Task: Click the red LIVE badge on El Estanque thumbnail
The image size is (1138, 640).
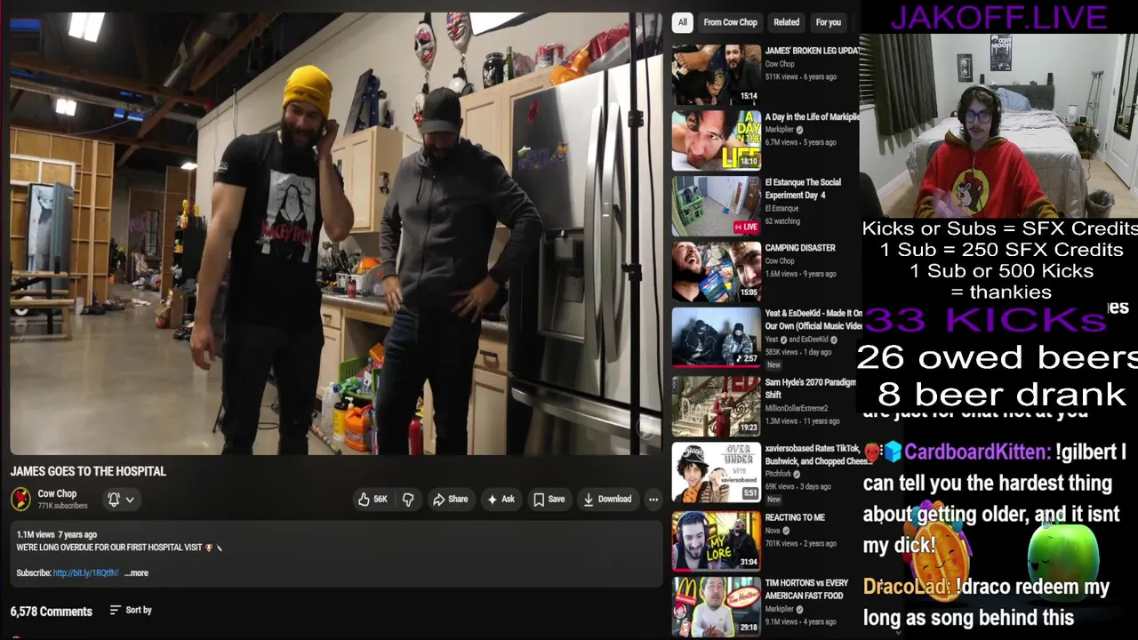Action: tap(747, 228)
